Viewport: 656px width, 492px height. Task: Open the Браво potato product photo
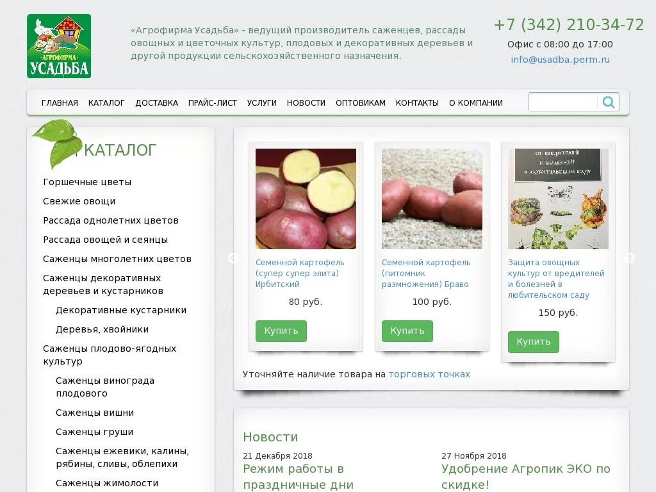point(432,199)
